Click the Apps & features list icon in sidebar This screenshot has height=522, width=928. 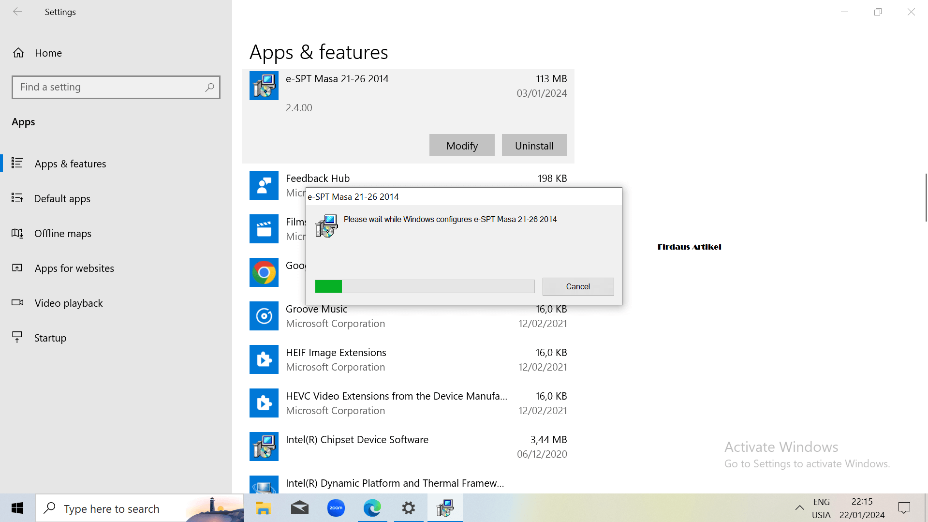click(17, 163)
